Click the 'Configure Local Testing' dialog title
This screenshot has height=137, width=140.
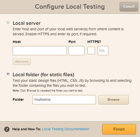coord(70,7)
